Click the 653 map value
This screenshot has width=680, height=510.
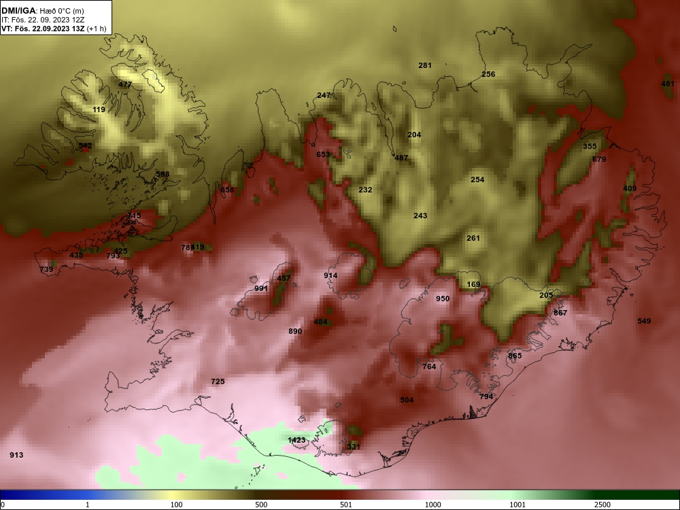tap(323, 154)
